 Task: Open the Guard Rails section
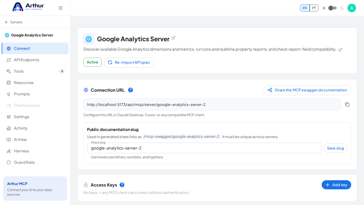(35, 162)
